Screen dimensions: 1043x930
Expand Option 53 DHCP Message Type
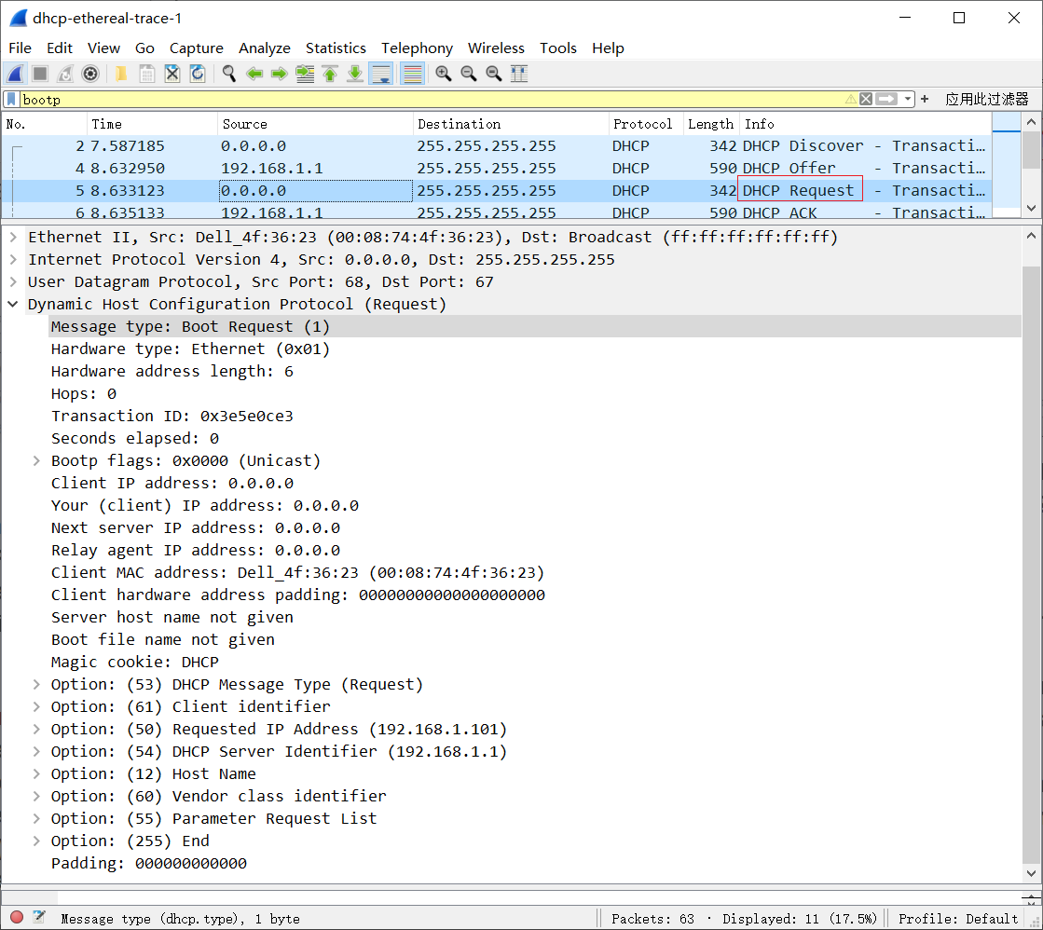36,684
